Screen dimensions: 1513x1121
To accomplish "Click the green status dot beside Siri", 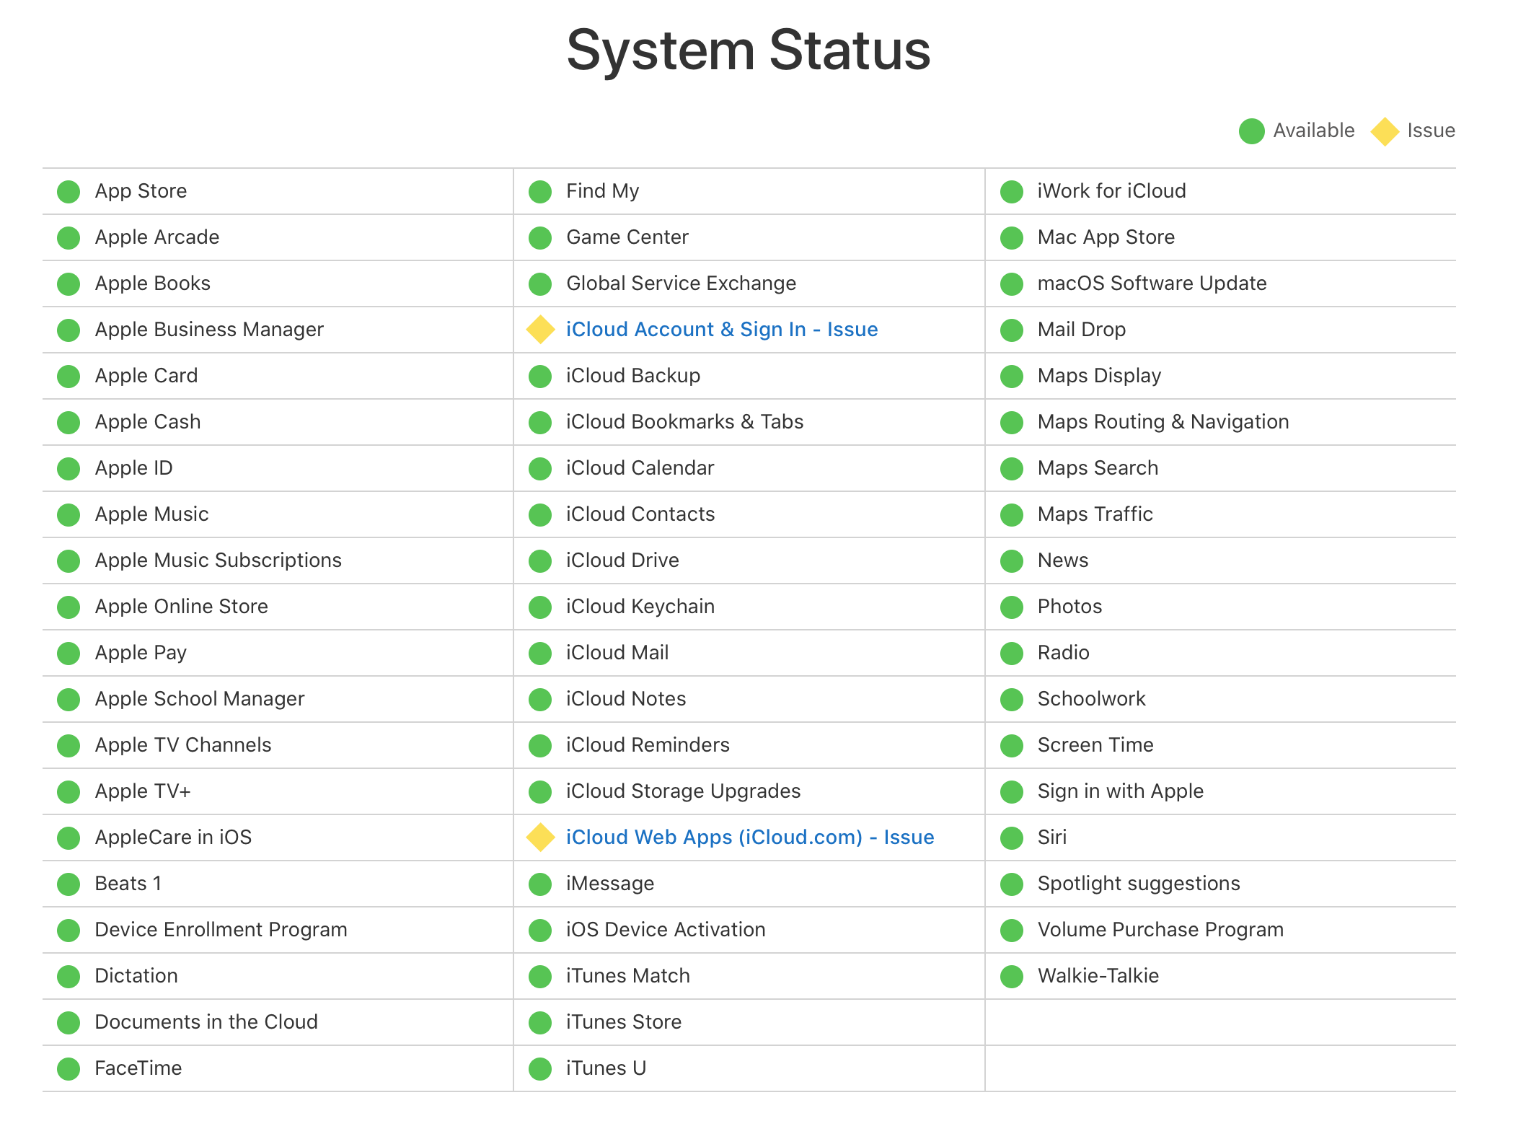I will tap(1012, 838).
